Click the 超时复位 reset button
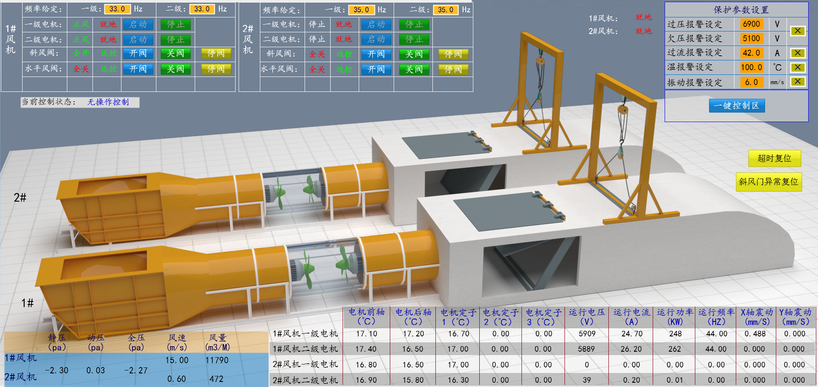This screenshot has width=818, height=387. [x=774, y=159]
